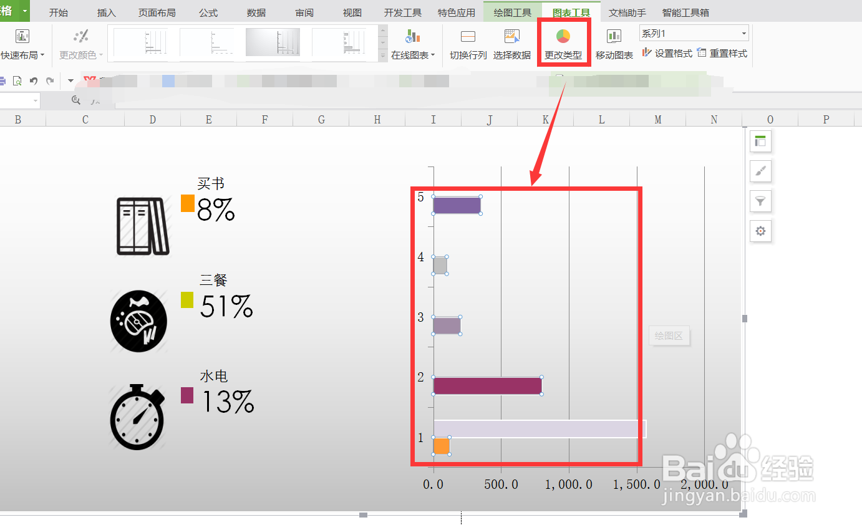Click the name box input field
The height and width of the screenshot is (525, 862).
click(15, 100)
